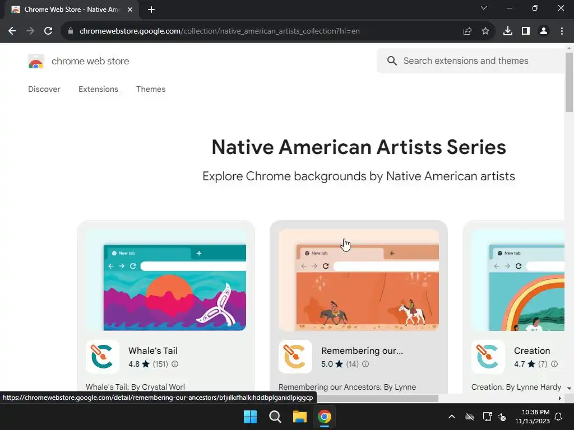Focus the Search extensions and themes field
Screen dimensions: 574x430
pos(471,60)
